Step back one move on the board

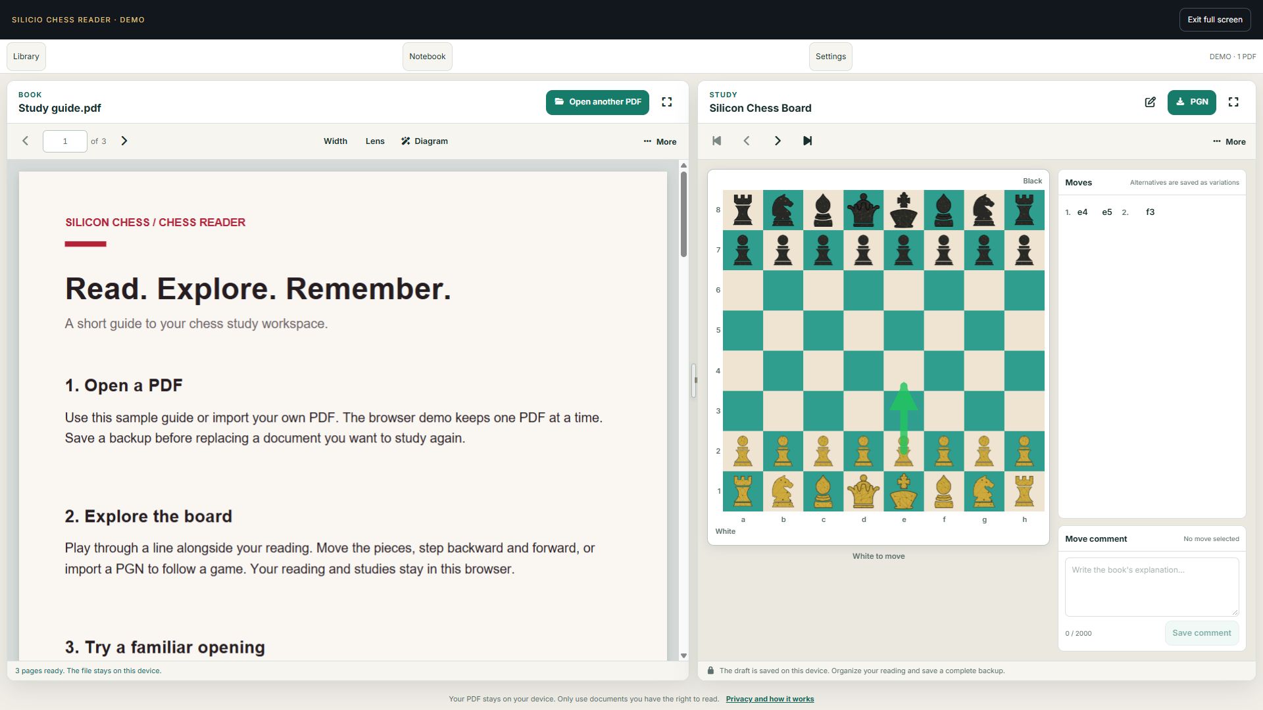747,141
